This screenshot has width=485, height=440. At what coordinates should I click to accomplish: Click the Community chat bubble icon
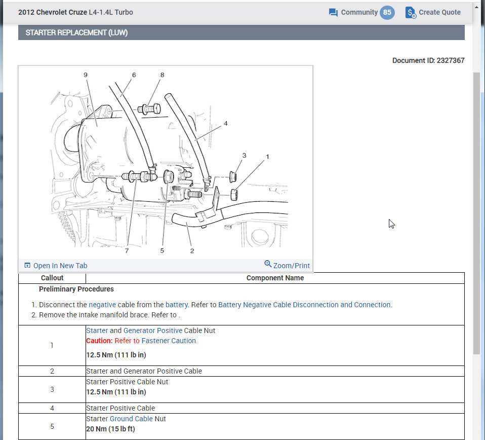click(333, 13)
